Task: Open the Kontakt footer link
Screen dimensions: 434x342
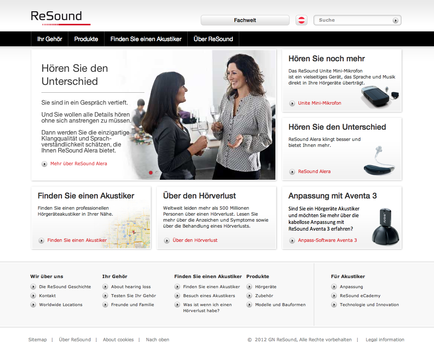Action: (47, 296)
